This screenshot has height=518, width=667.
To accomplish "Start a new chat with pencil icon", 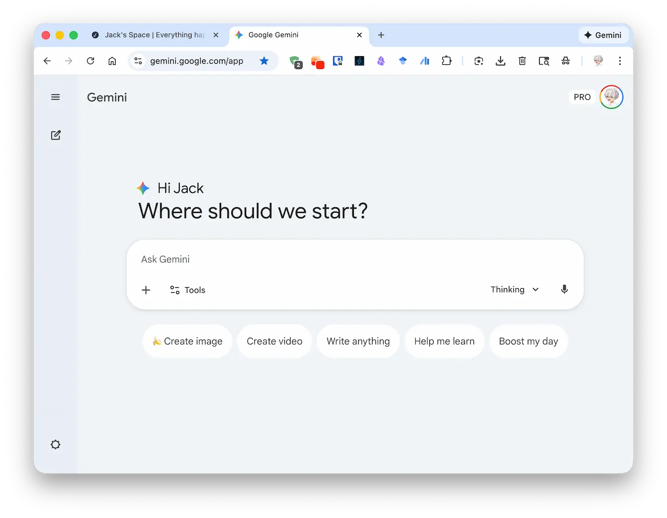I will click(56, 135).
